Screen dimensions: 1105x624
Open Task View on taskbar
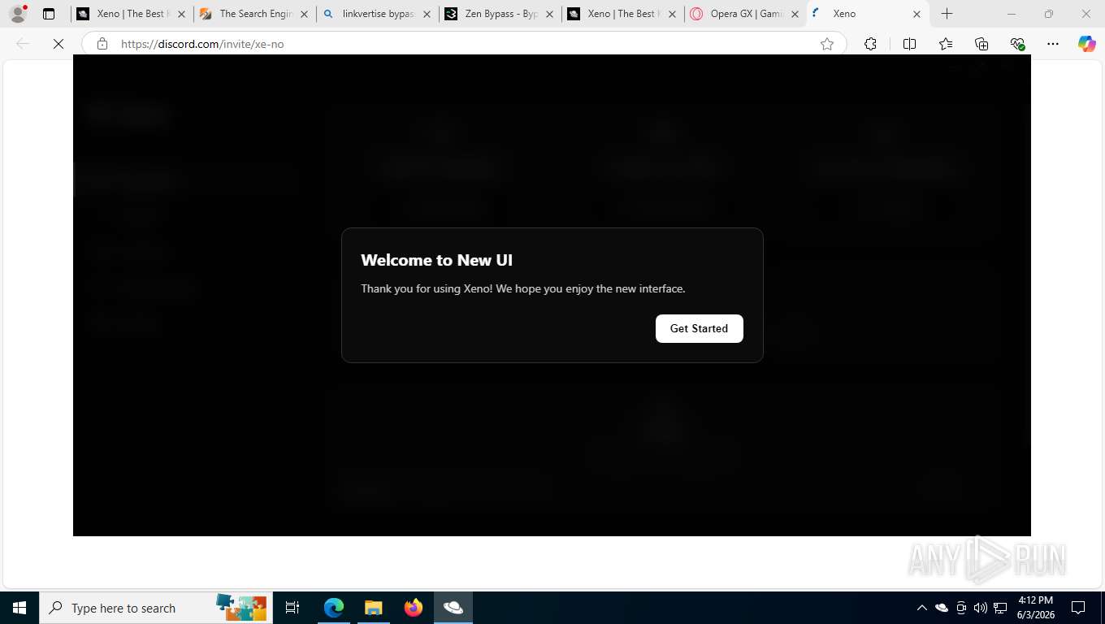[x=292, y=608]
